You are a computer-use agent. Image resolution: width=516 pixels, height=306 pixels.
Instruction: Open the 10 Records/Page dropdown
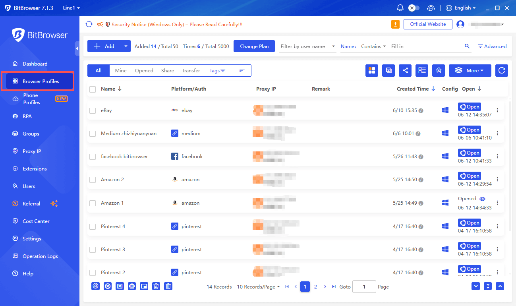[x=258, y=287]
